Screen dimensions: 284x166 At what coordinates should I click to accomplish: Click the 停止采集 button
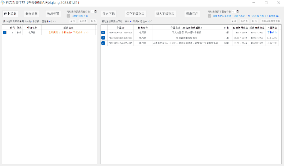(10, 14)
